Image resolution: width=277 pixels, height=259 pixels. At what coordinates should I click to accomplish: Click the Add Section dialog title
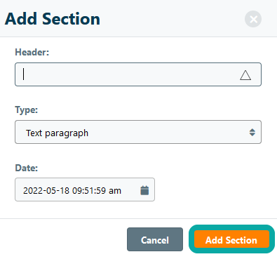pos(53,19)
